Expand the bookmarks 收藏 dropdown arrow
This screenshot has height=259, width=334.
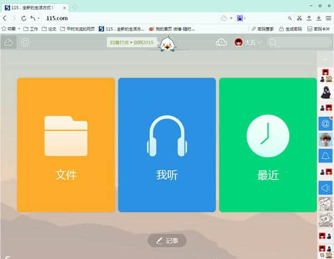(x=19, y=29)
